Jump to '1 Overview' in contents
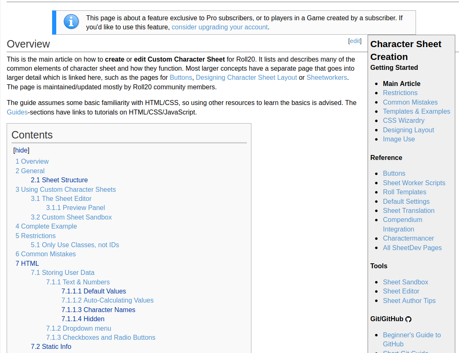The height and width of the screenshot is (353, 459). [x=32, y=162]
